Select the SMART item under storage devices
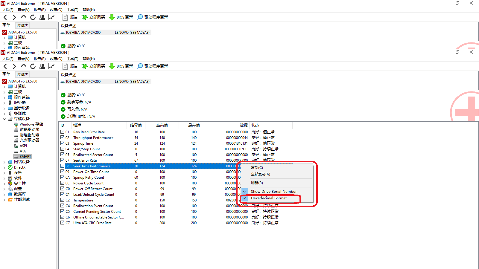The height and width of the screenshot is (269, 479). click(x=25, y=157)
